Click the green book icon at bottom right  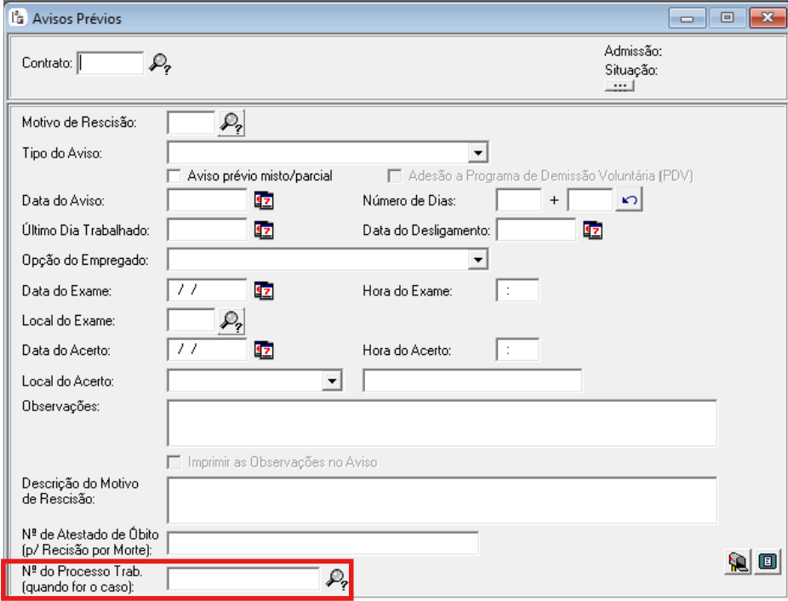[x=768, y=562]
